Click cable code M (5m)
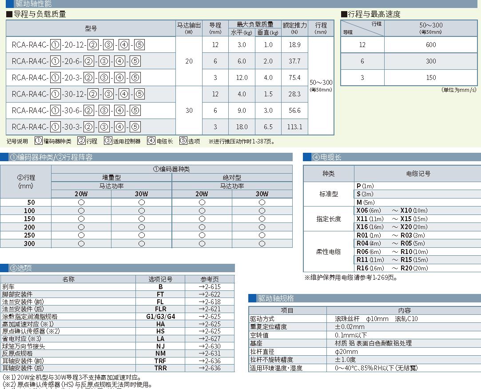This screenshot has height=389, width=481. point(366,202)
